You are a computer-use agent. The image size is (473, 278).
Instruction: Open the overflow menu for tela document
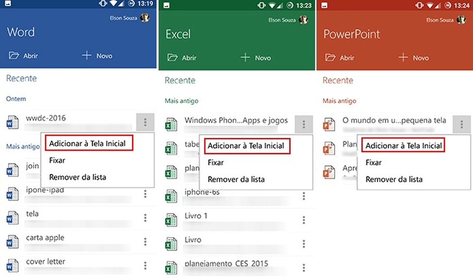(x=146, y=218)
